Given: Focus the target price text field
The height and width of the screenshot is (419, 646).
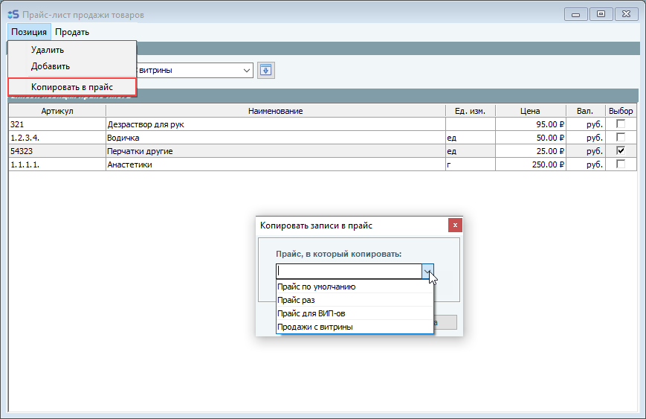Looking at the screenshot, I should pos(348,272).
